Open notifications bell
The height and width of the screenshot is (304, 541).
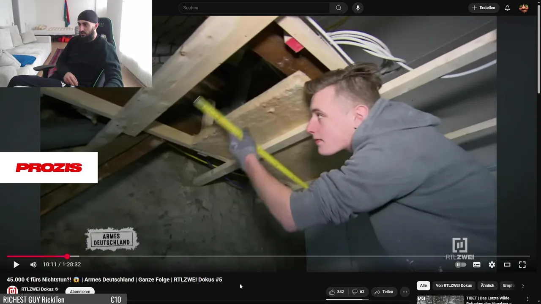coord(508,8)
